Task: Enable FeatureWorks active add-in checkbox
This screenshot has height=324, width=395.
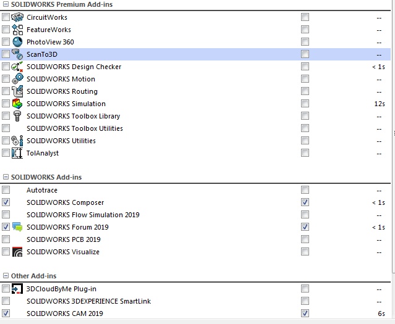Action: (6, 30)
